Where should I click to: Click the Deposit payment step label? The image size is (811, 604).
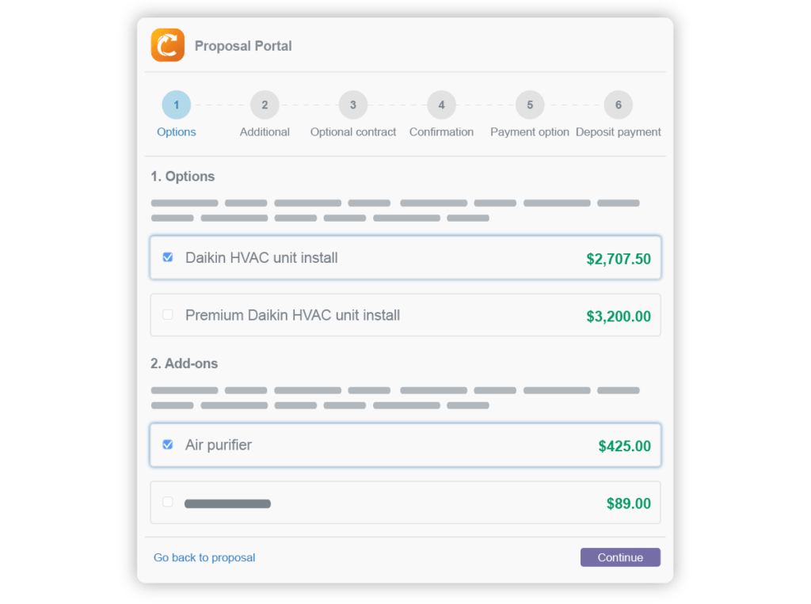coord(618,132)
